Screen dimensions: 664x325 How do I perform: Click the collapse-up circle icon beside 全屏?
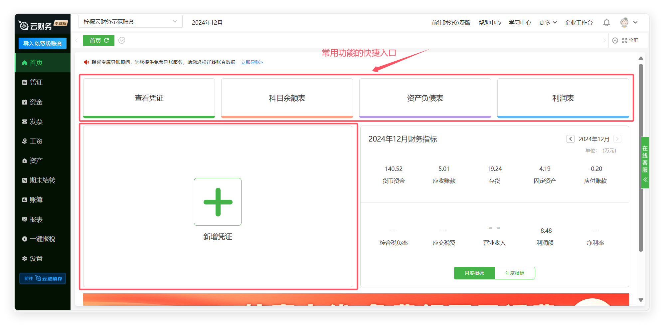pyautogui.click(x=615, y=40)
